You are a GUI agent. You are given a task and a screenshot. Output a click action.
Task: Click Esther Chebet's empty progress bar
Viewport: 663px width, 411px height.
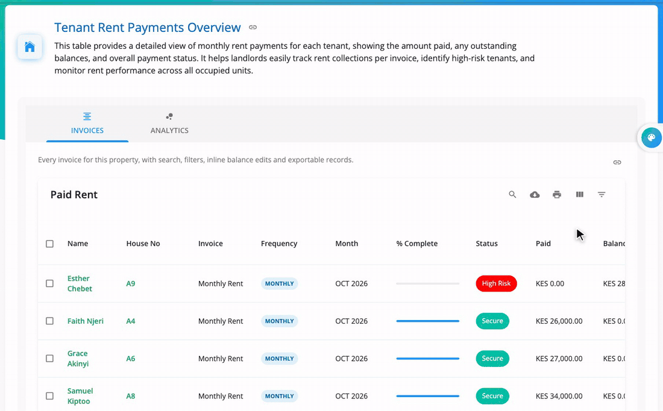[x=427, y=283]
